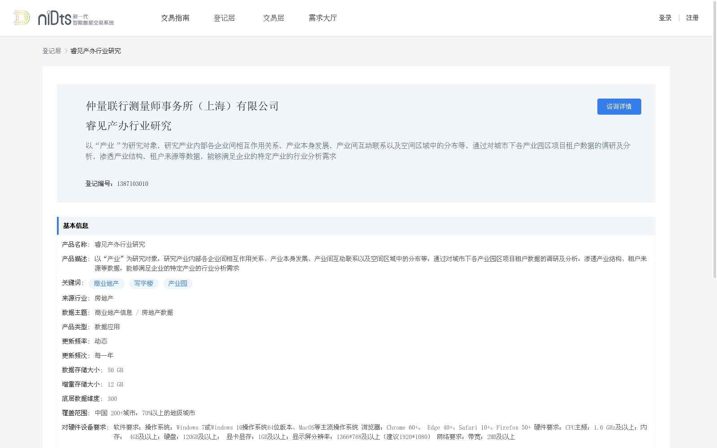The image size is (717, 448).
Task: Go back via 登记层 breadcrumb
Action: pos(52,51)
